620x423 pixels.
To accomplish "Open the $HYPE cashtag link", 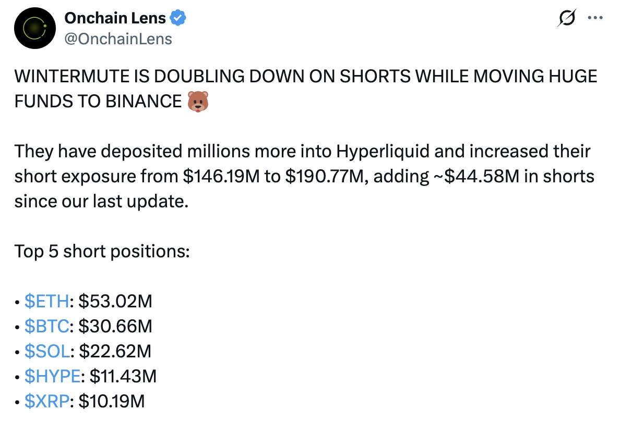I will pyautogui.click(x=52, y=376).
